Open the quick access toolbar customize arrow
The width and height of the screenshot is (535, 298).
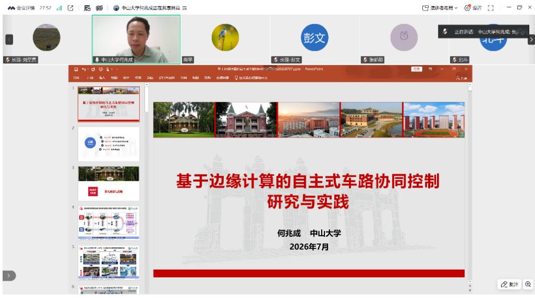point(117,69)
